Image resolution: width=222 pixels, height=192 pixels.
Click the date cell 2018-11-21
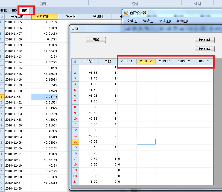point(18,97)
